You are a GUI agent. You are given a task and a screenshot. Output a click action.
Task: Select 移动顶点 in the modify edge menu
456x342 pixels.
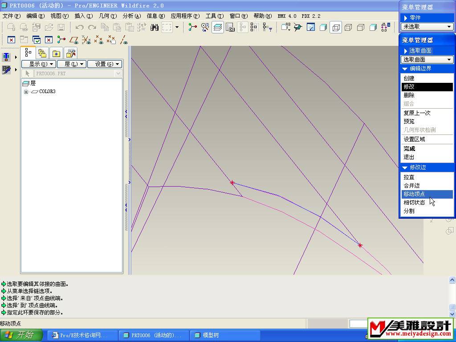point(414,194)
